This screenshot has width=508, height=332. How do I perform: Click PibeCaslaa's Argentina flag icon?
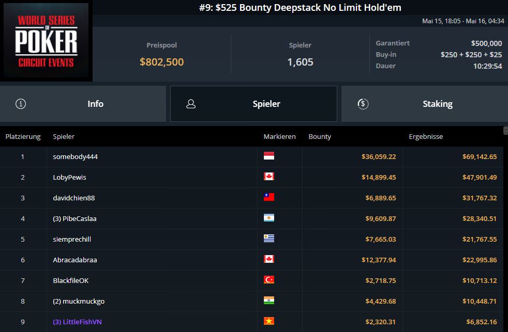click(x=268, y=218)
